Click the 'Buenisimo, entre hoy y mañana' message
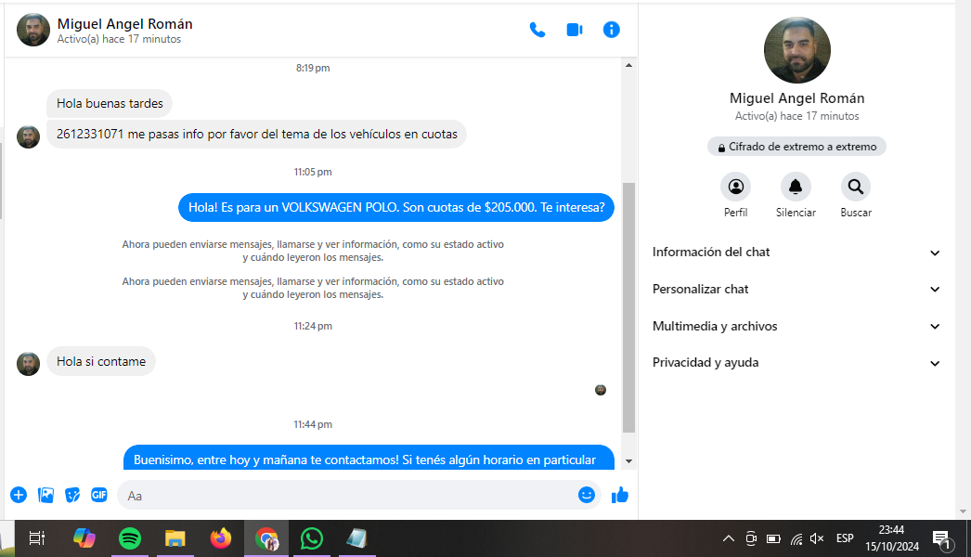 pyautogui.click(x=369, y=459)
